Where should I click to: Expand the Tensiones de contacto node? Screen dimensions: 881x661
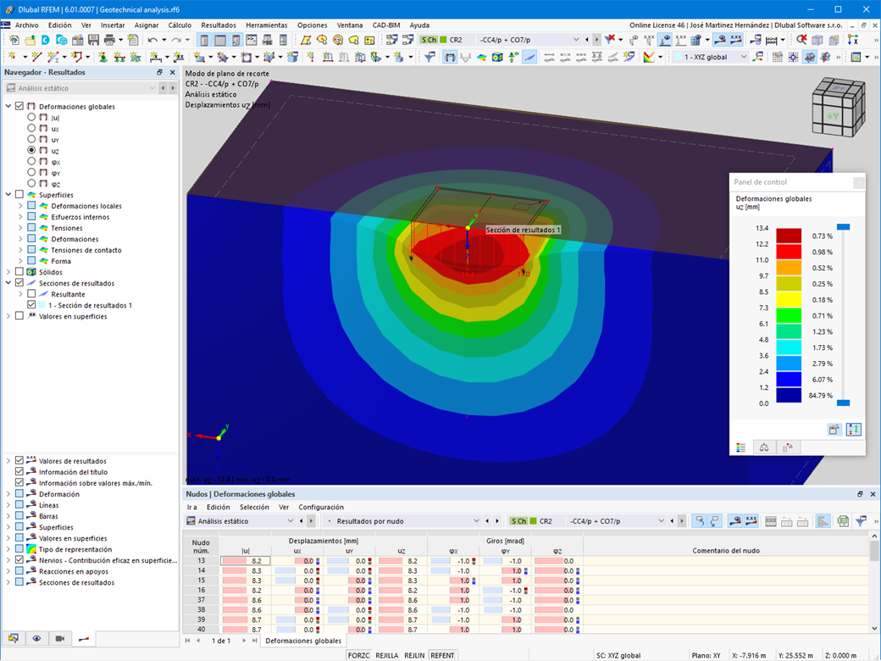(x=21, y=250)
